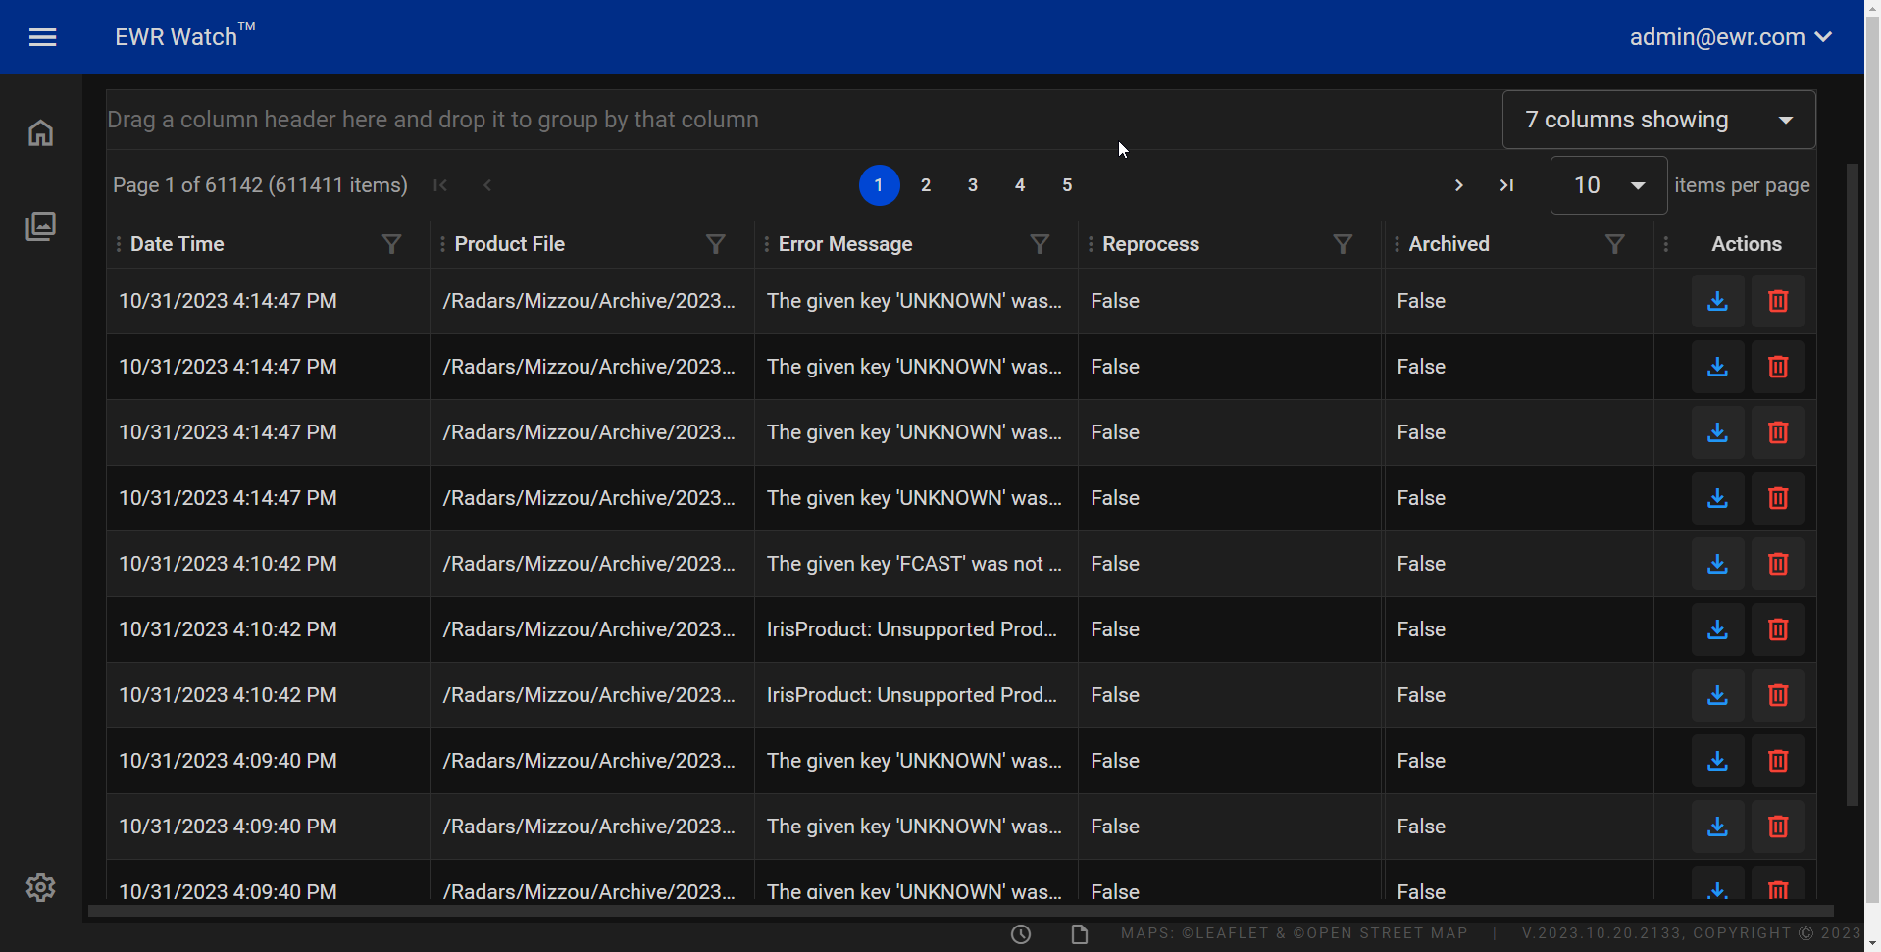The height and width of the screenshot is (952, 1881).
Task: Select page 5 in pagination
Action: (x=1067, y=185)
